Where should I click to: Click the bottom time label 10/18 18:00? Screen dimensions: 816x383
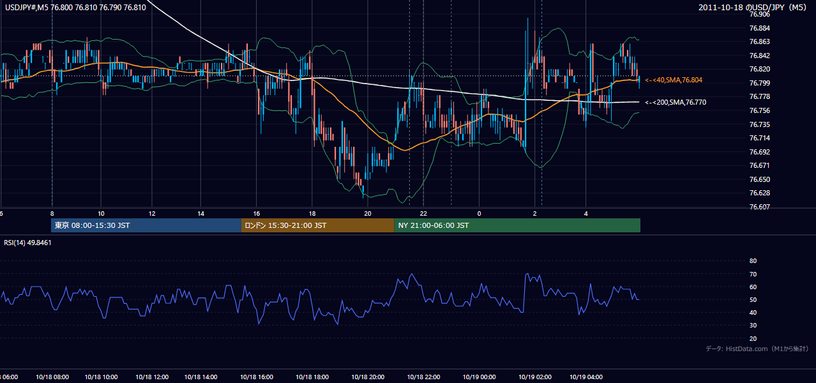(x=312, y=377)
